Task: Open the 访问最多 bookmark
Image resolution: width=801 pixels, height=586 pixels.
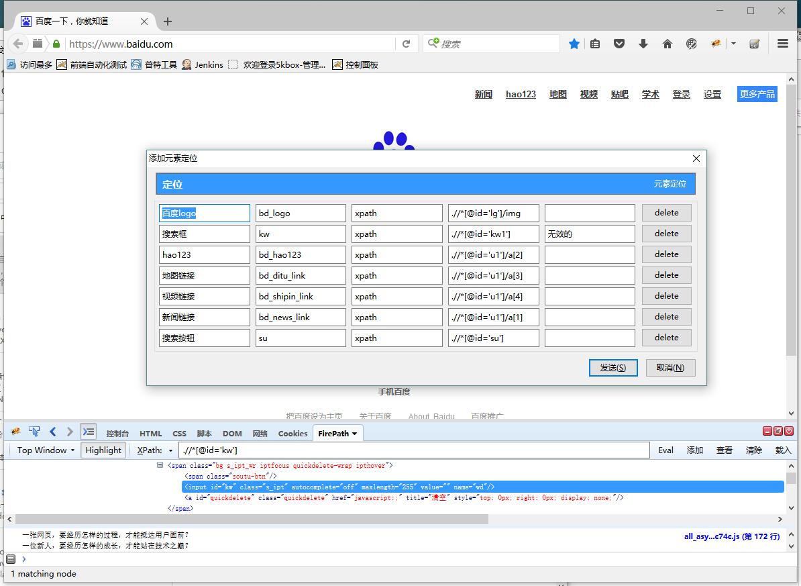Action: pyautogui.click(x=30, y=64)
